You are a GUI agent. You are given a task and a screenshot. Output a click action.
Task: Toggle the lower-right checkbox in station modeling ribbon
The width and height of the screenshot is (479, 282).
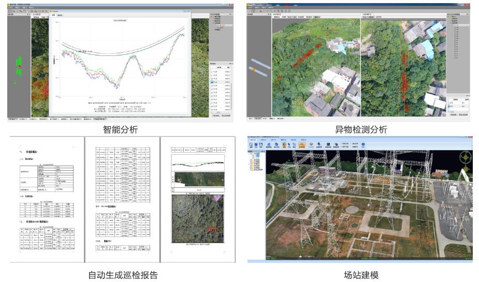351,147
